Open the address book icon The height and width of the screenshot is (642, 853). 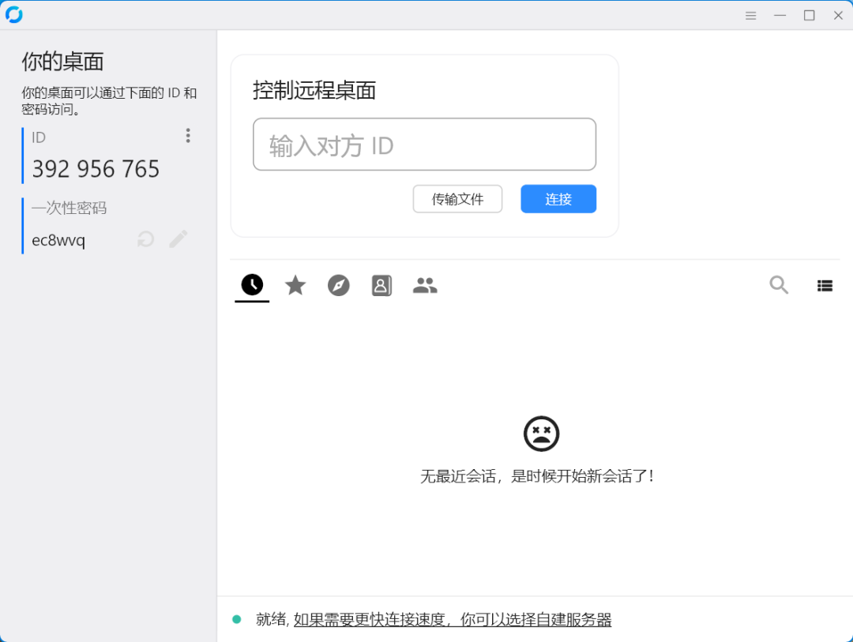pyautogui.click(x=381, y=285)
